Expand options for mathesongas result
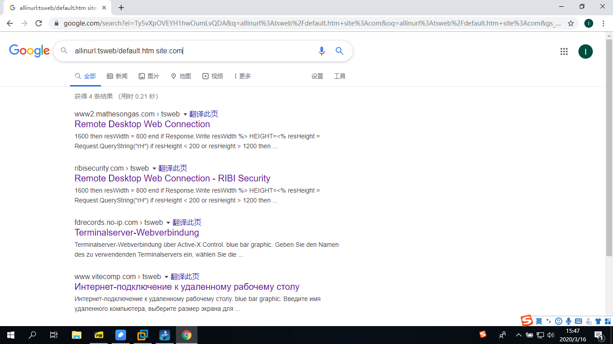 [185, 114]
